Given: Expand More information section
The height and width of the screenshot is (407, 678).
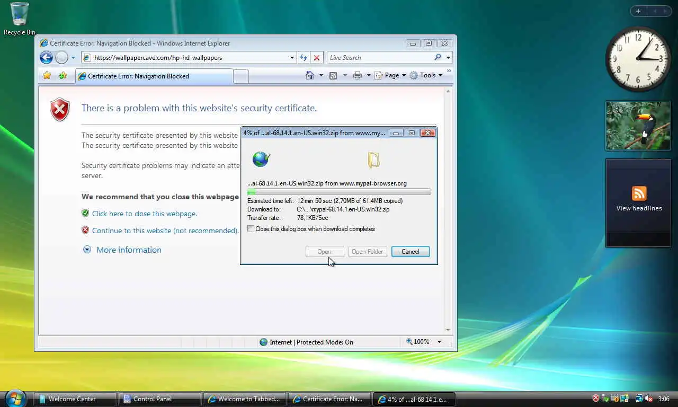Looking at the screenshot, I should (122, 250).
